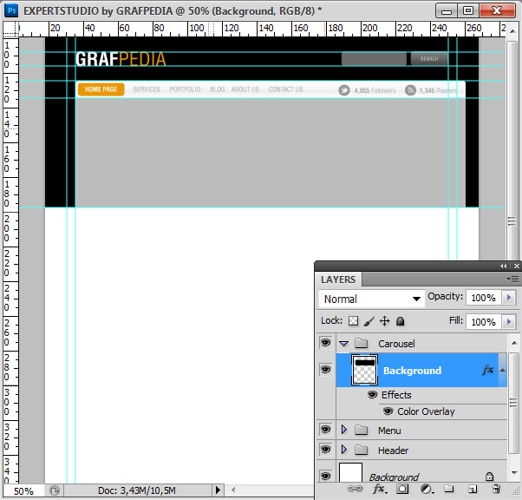Click the status bar preview icon beside 50%
522x500 pixels.
coord(55,490)
